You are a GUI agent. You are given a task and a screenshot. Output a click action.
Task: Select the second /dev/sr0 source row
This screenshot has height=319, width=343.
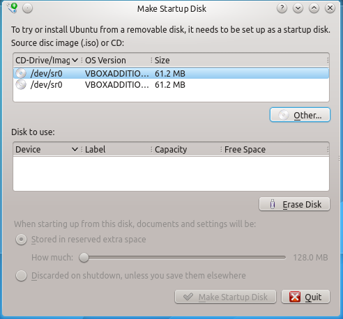171,85
